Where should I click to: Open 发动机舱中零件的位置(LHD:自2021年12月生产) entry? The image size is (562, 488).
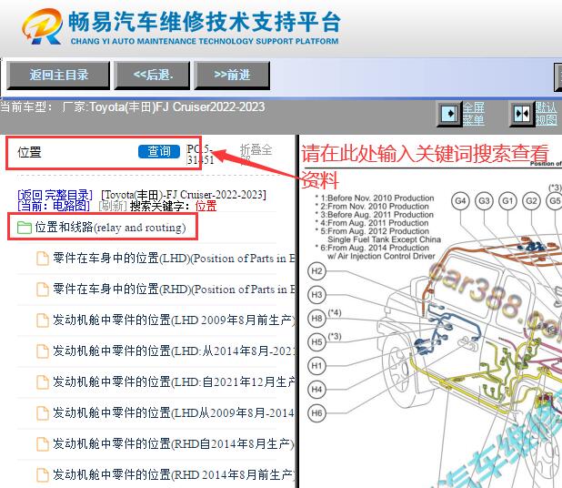175,381
